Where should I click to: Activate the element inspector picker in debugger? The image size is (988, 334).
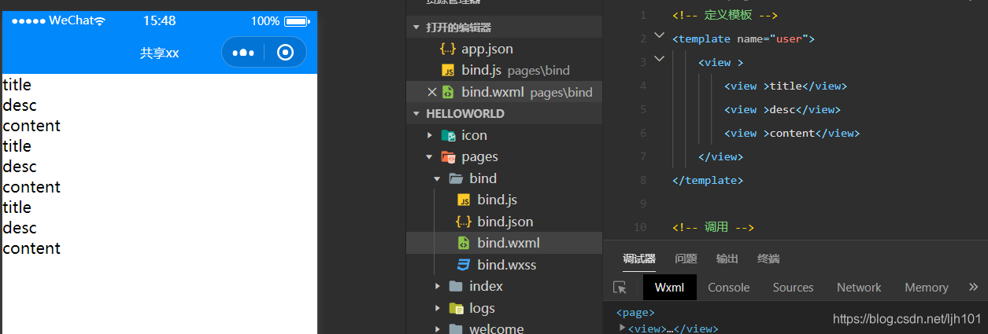[x=620, y=288]
